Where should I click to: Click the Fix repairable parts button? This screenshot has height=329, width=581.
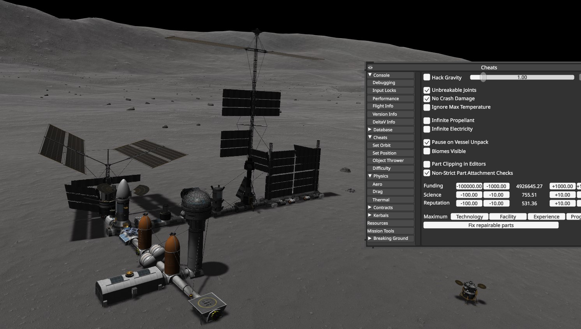(491, 225)
